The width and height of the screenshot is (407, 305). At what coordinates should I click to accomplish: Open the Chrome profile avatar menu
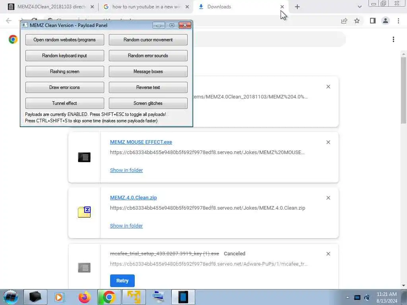386,21
